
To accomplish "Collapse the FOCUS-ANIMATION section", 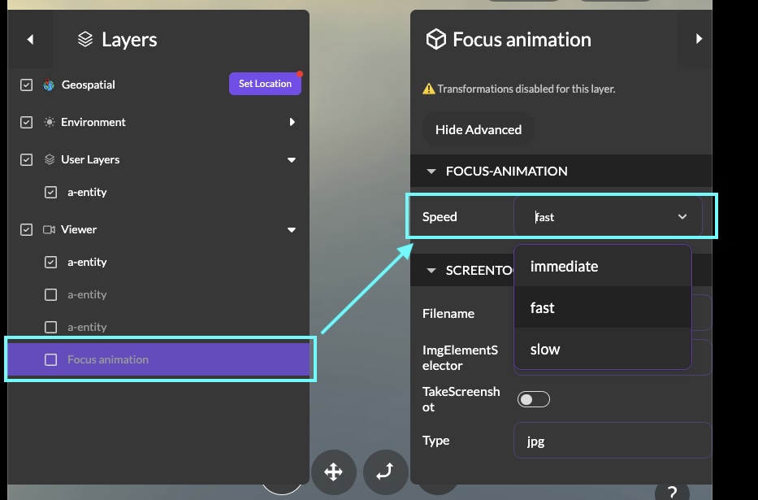I will pos(431,172).
